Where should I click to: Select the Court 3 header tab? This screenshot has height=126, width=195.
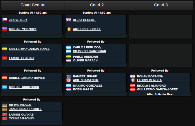coord(161,6)
